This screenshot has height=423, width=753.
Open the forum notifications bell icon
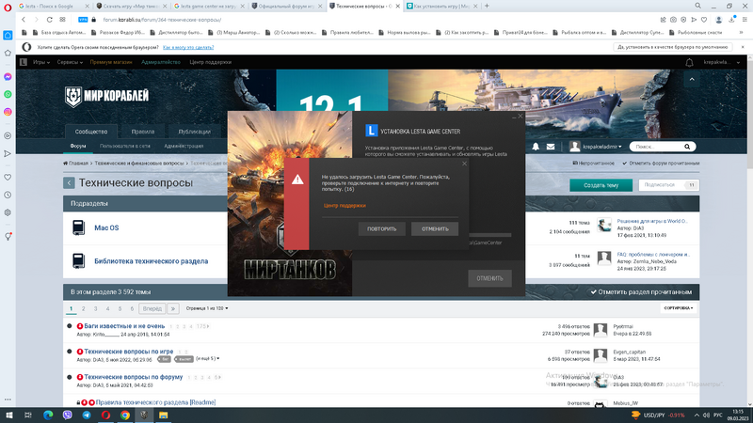click(x=536, y=147)
